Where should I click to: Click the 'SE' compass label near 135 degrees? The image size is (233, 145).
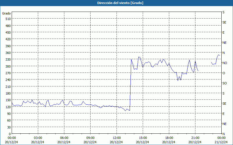[224, 104]
